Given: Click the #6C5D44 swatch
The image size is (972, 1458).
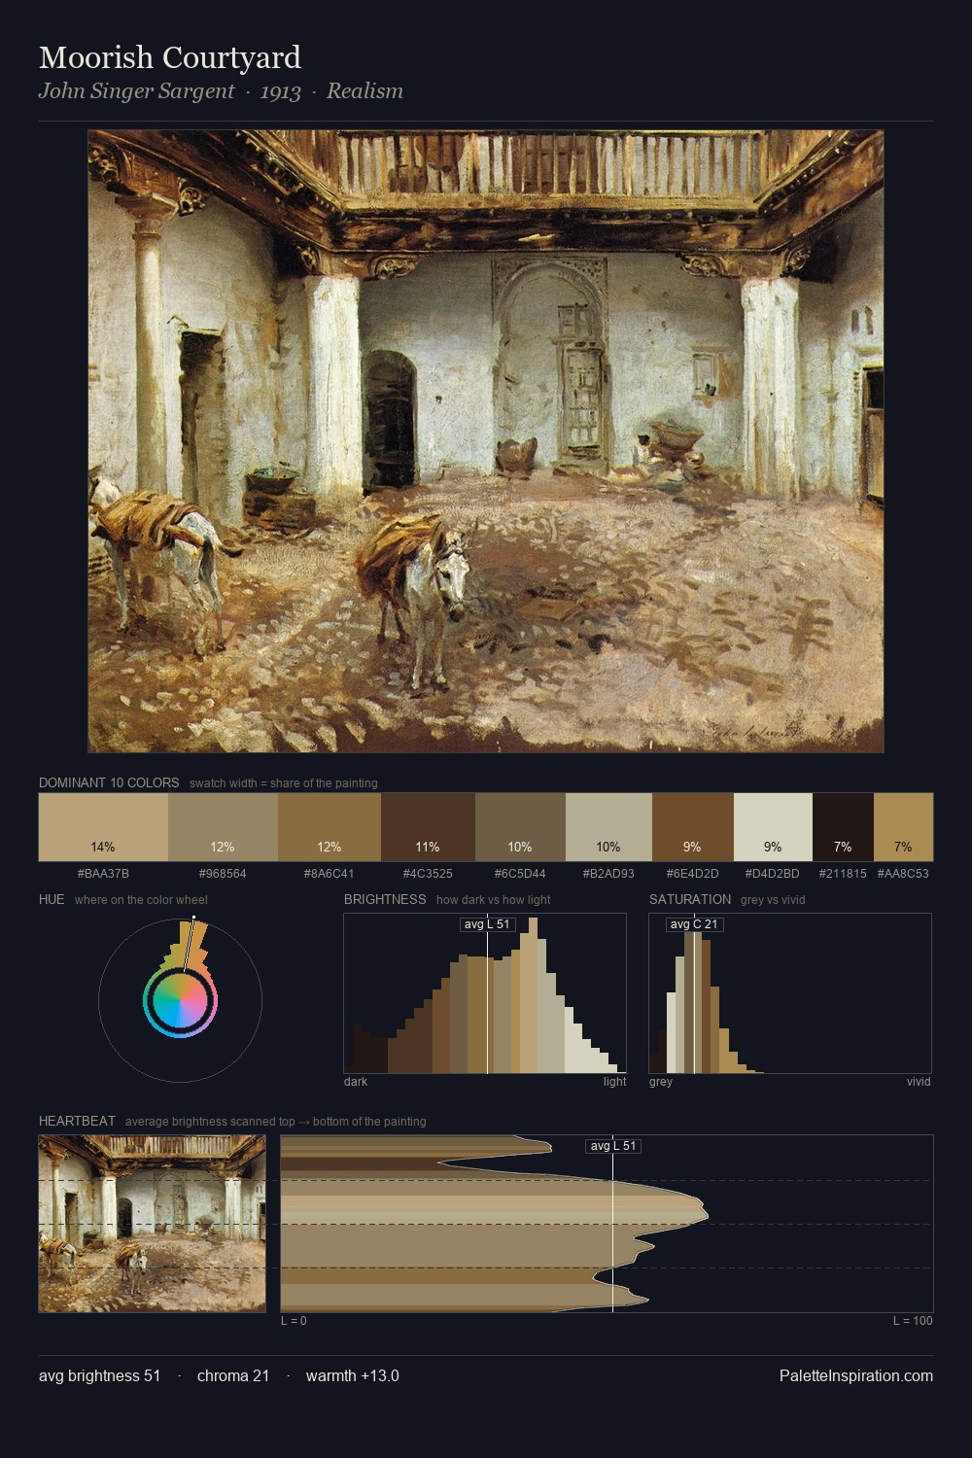Looking at the screenshot, I should [x=520, y=827].
